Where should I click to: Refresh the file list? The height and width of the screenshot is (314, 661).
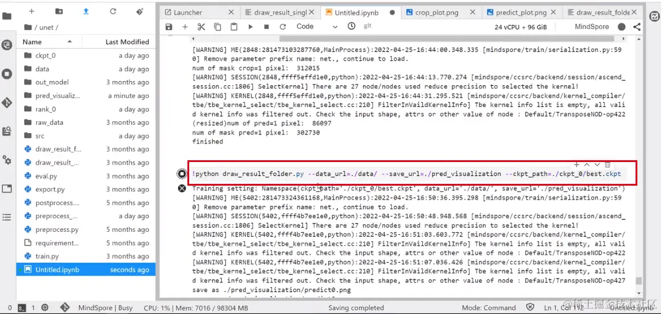pos(113,11)
